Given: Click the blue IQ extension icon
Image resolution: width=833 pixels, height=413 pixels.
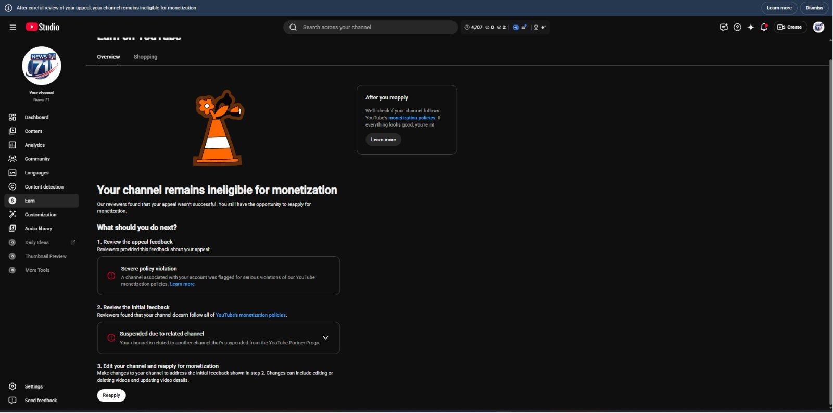Looking at the screenshot, I should point(515,27).
